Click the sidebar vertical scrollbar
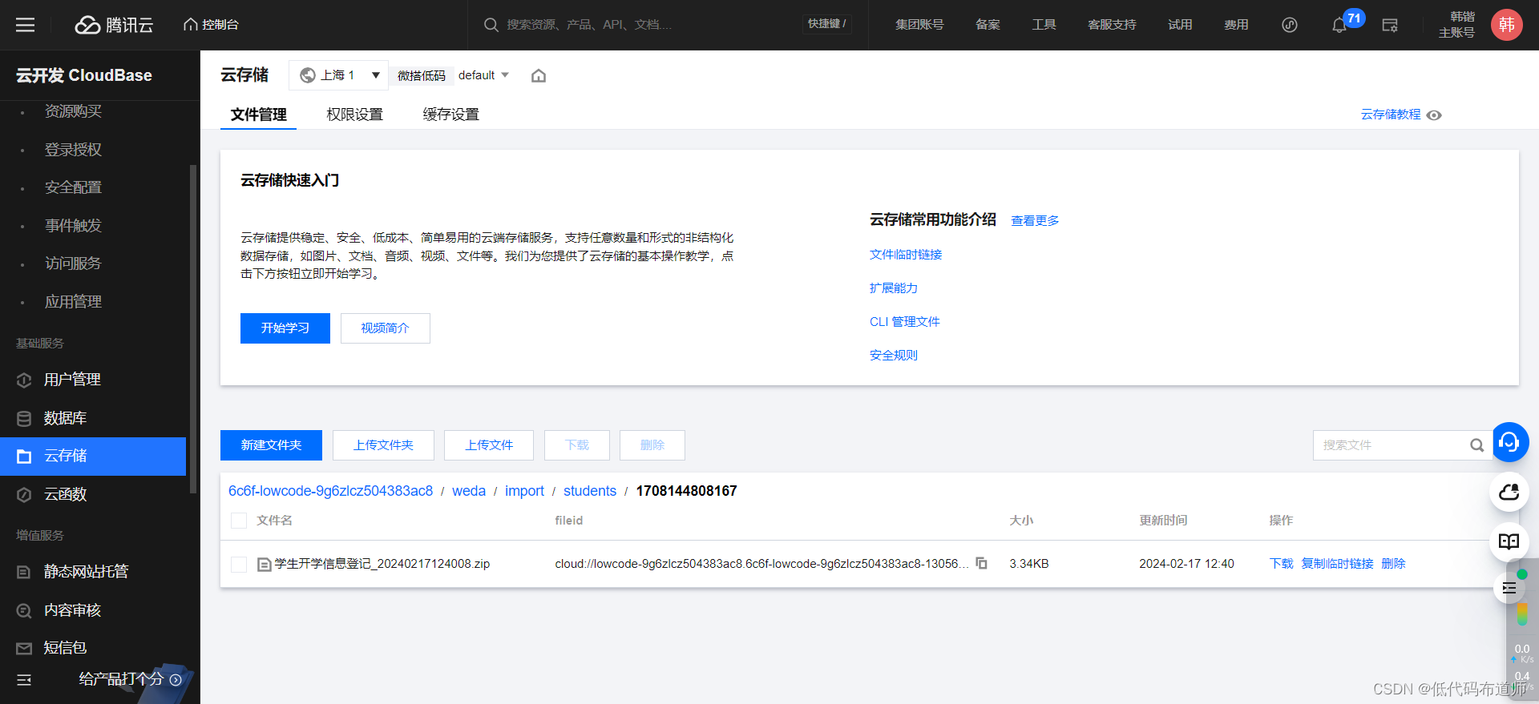This screenshot has width=1539, height=704. tap(192, 328)
